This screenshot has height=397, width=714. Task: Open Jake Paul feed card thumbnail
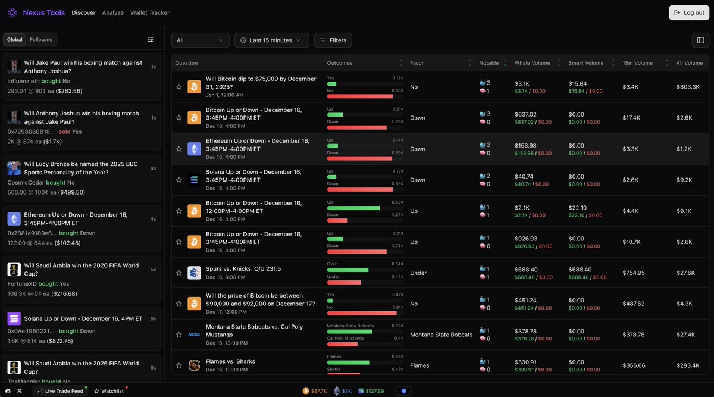[x=14, y=66]
